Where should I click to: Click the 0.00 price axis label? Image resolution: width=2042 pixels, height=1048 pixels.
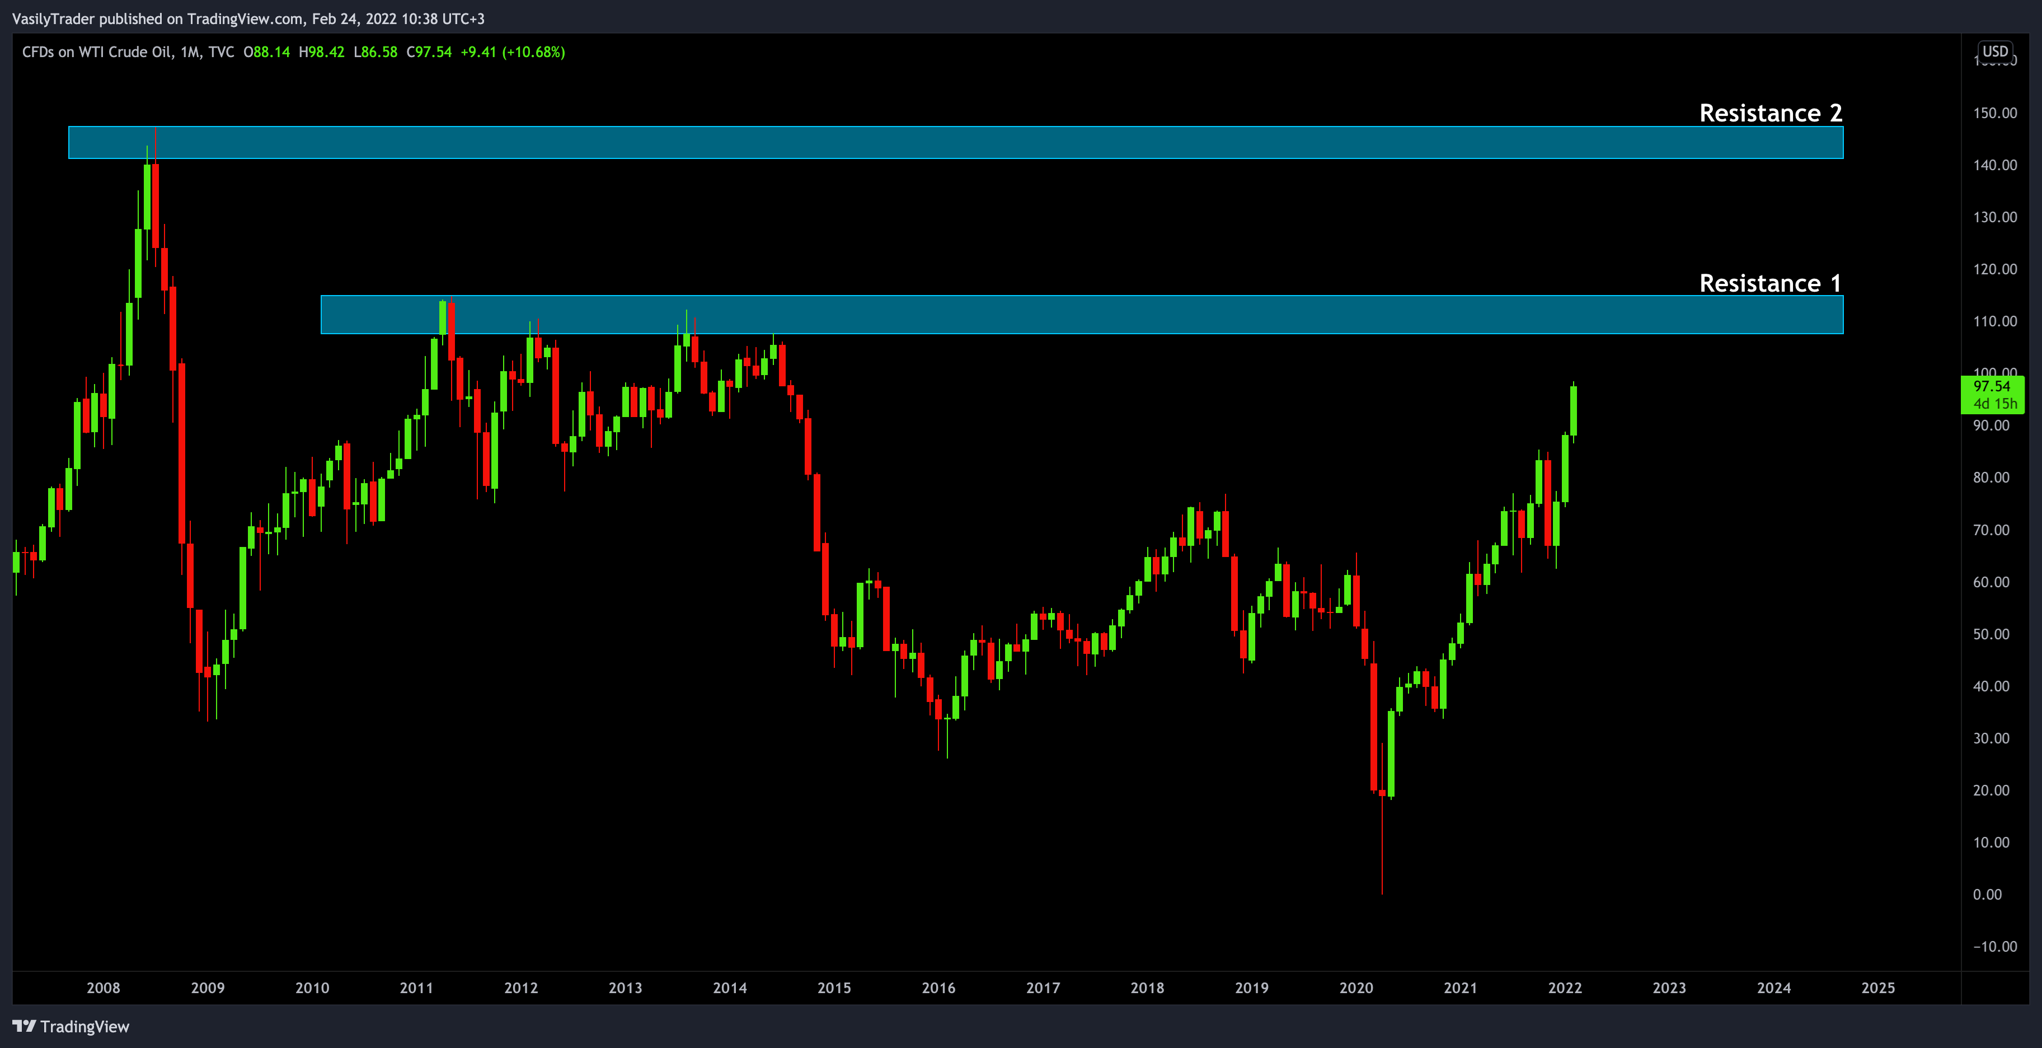[1987, 894]
